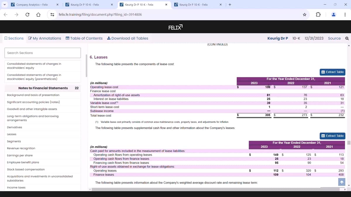
Task: Bookmark this page with the star icon
Action: coord(304,15)
